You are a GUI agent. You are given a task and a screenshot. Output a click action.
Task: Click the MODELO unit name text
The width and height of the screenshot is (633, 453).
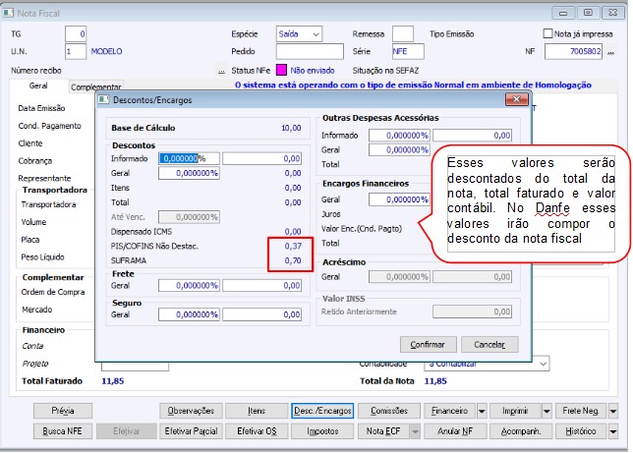pyautogui.click(x=106, y=52)
